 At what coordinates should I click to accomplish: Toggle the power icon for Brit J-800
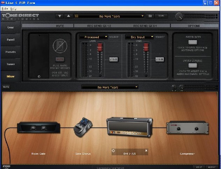click(113, 151)
